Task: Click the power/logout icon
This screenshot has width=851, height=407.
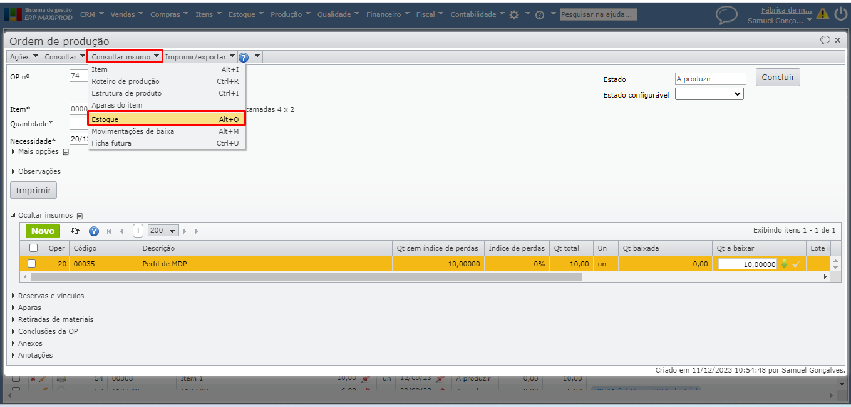Action: click(x=840, y=13)
